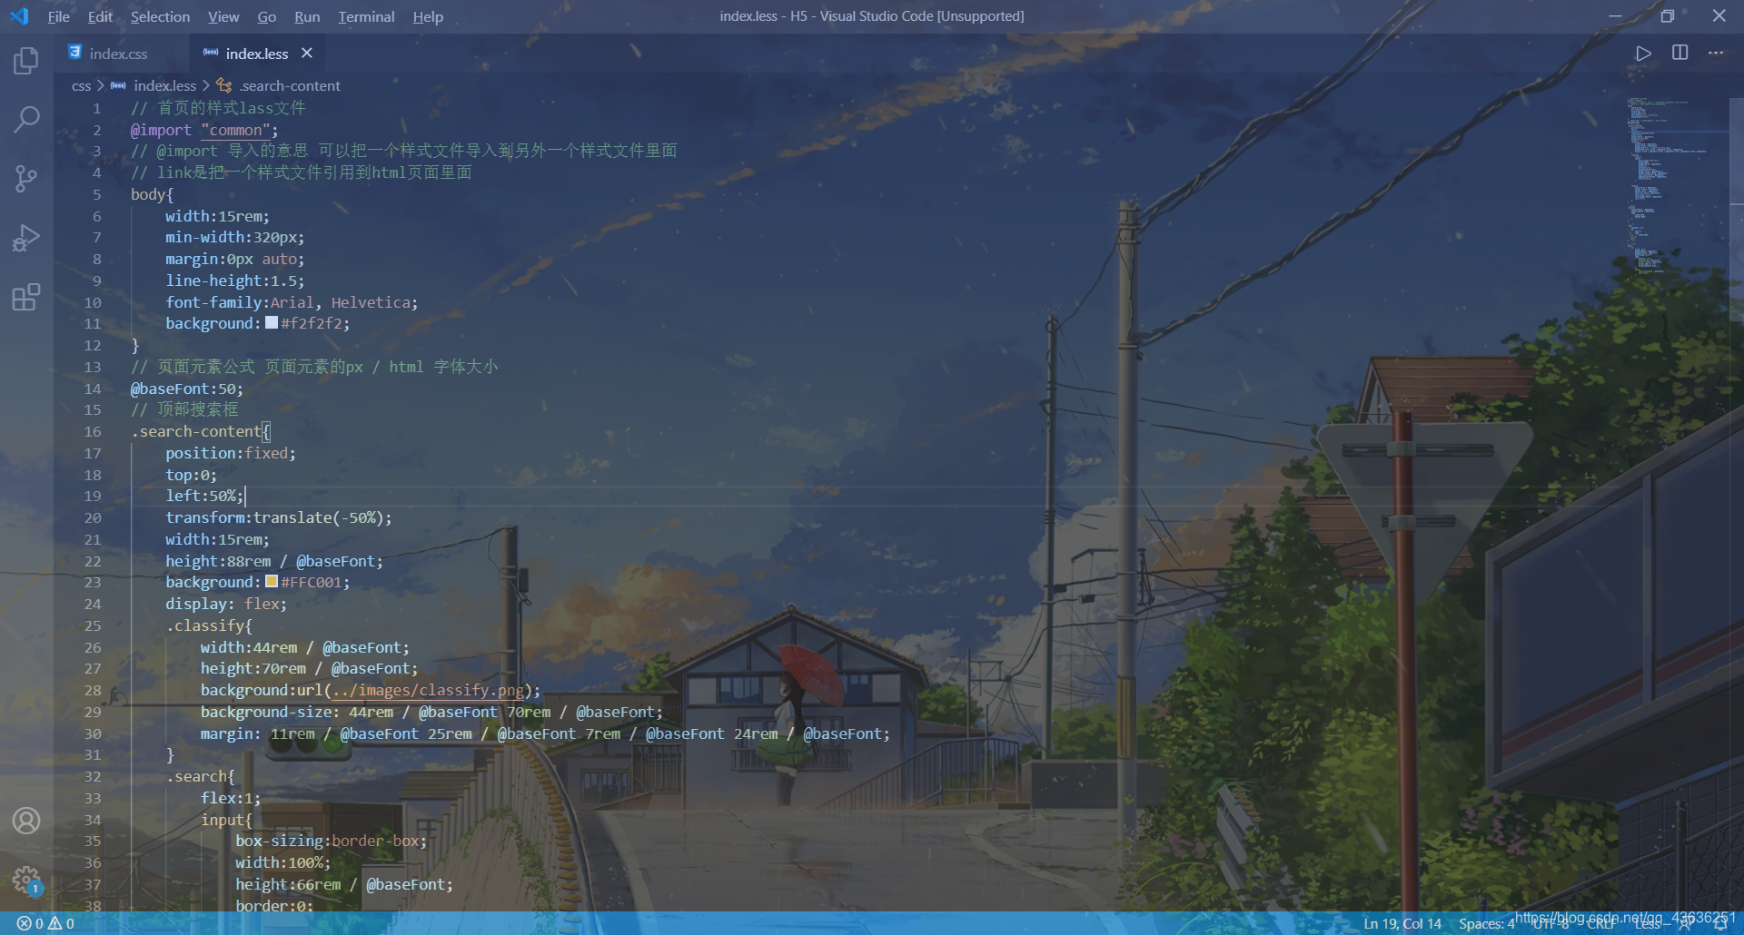Open the Manage gear icon

(26, 879)
